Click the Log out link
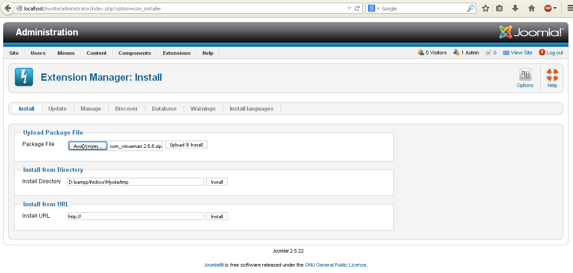The image size is (573, 273). click(551, 53)
